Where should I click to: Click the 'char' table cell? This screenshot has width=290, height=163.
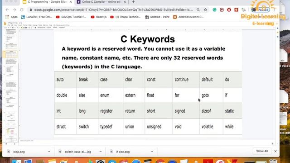click(x=134, y=80)
